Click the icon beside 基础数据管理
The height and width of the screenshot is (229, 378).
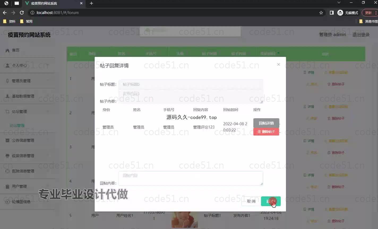click(7, 96)
